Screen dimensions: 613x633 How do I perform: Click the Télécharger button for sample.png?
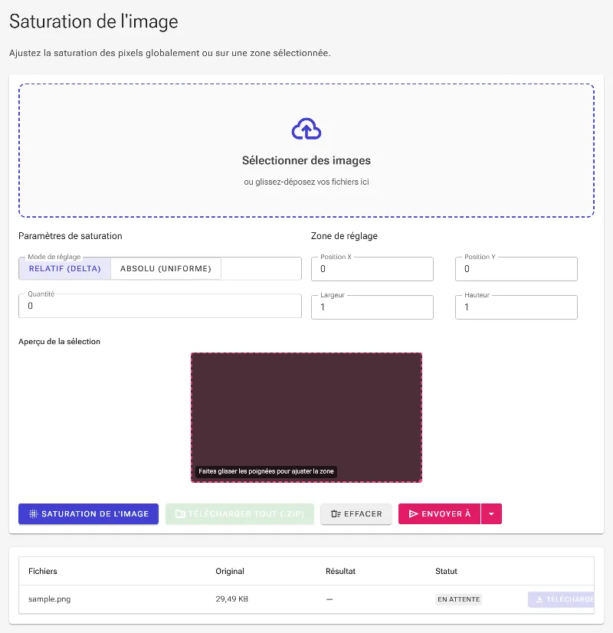tap(561, 599)
